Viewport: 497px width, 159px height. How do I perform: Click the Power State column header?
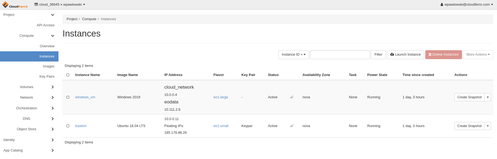point(377,75)
